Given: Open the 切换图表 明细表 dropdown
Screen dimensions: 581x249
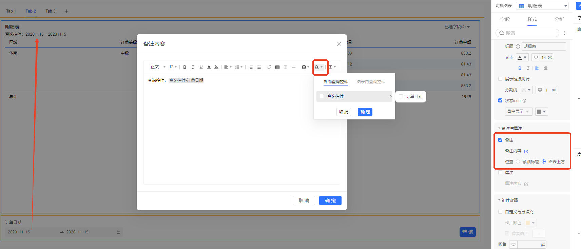Looking at the screenshot, I should point(542,6).
